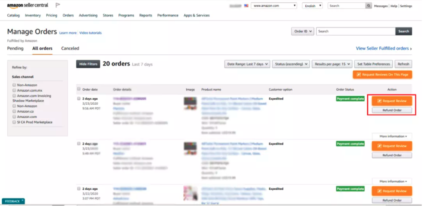
Task: Open the Pricing menu
Action: pyautogui.click(x=52, y=15)
